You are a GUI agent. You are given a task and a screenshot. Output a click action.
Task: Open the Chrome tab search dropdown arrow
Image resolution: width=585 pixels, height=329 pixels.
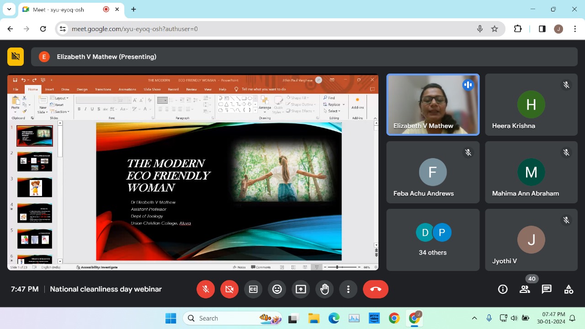pyautogui.click(x=9, y=9)
